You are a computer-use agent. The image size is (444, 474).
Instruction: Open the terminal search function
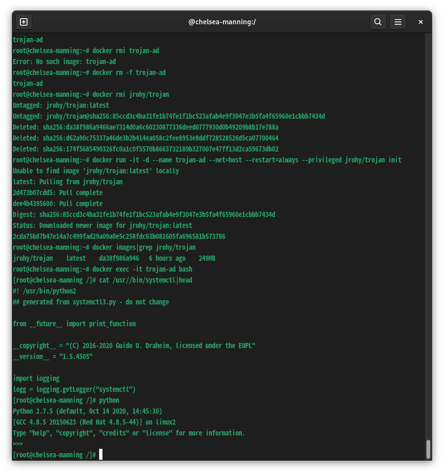point(378,22)
